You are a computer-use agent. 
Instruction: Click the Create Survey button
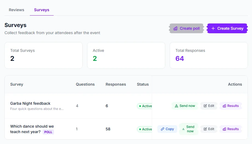pos(227,28)
